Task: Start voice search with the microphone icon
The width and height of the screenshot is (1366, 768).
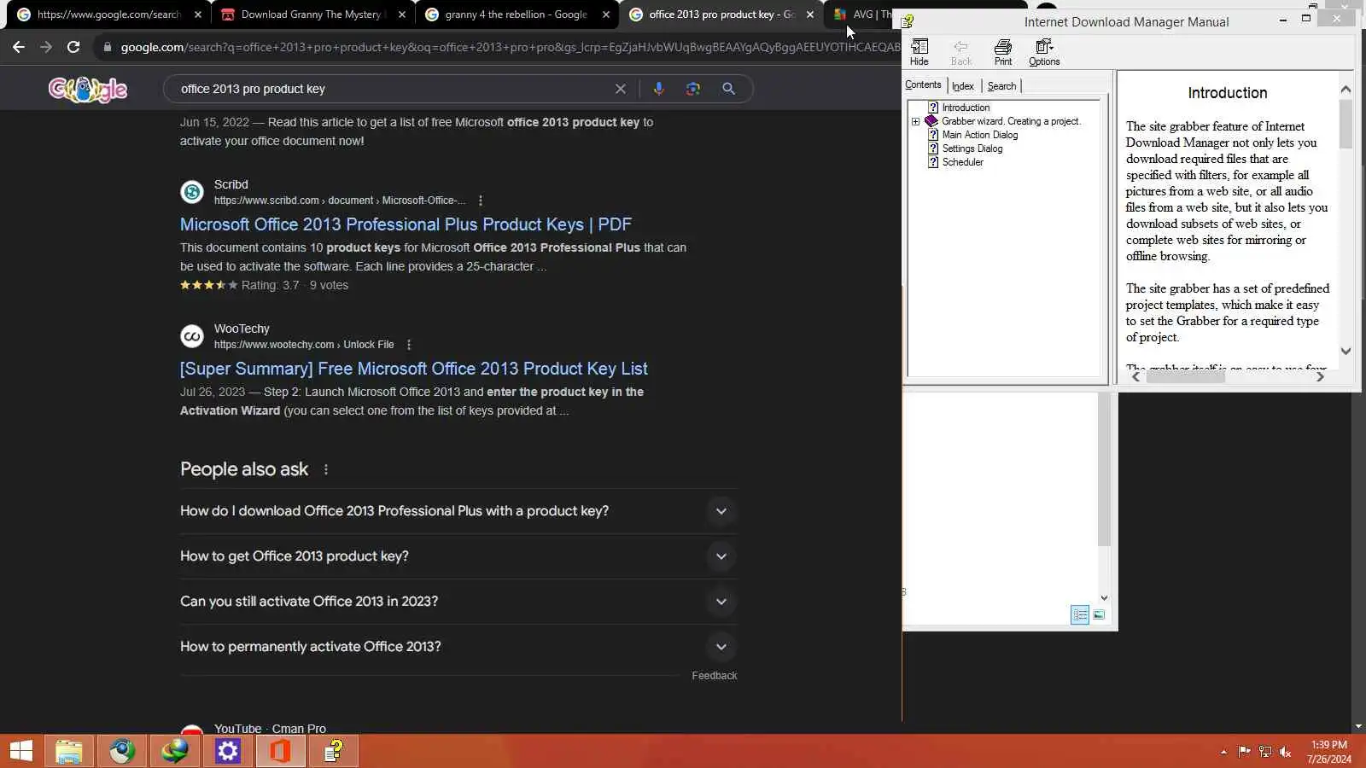Action: tap(658, 89)
